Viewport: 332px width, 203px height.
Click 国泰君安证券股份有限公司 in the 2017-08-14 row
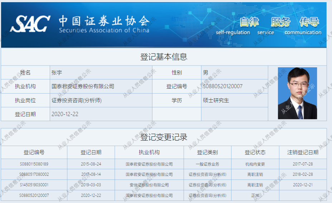tap(149, 175)
